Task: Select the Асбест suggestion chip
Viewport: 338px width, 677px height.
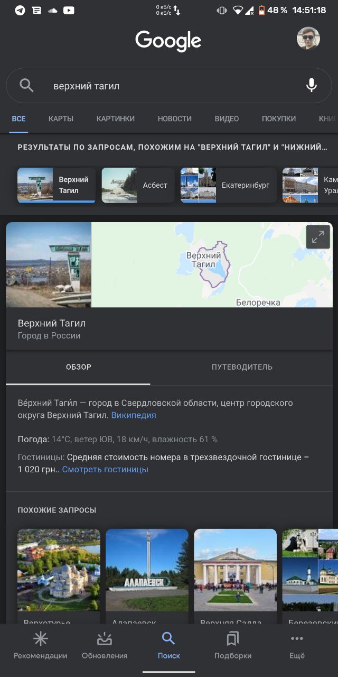Action: (138, 185)
